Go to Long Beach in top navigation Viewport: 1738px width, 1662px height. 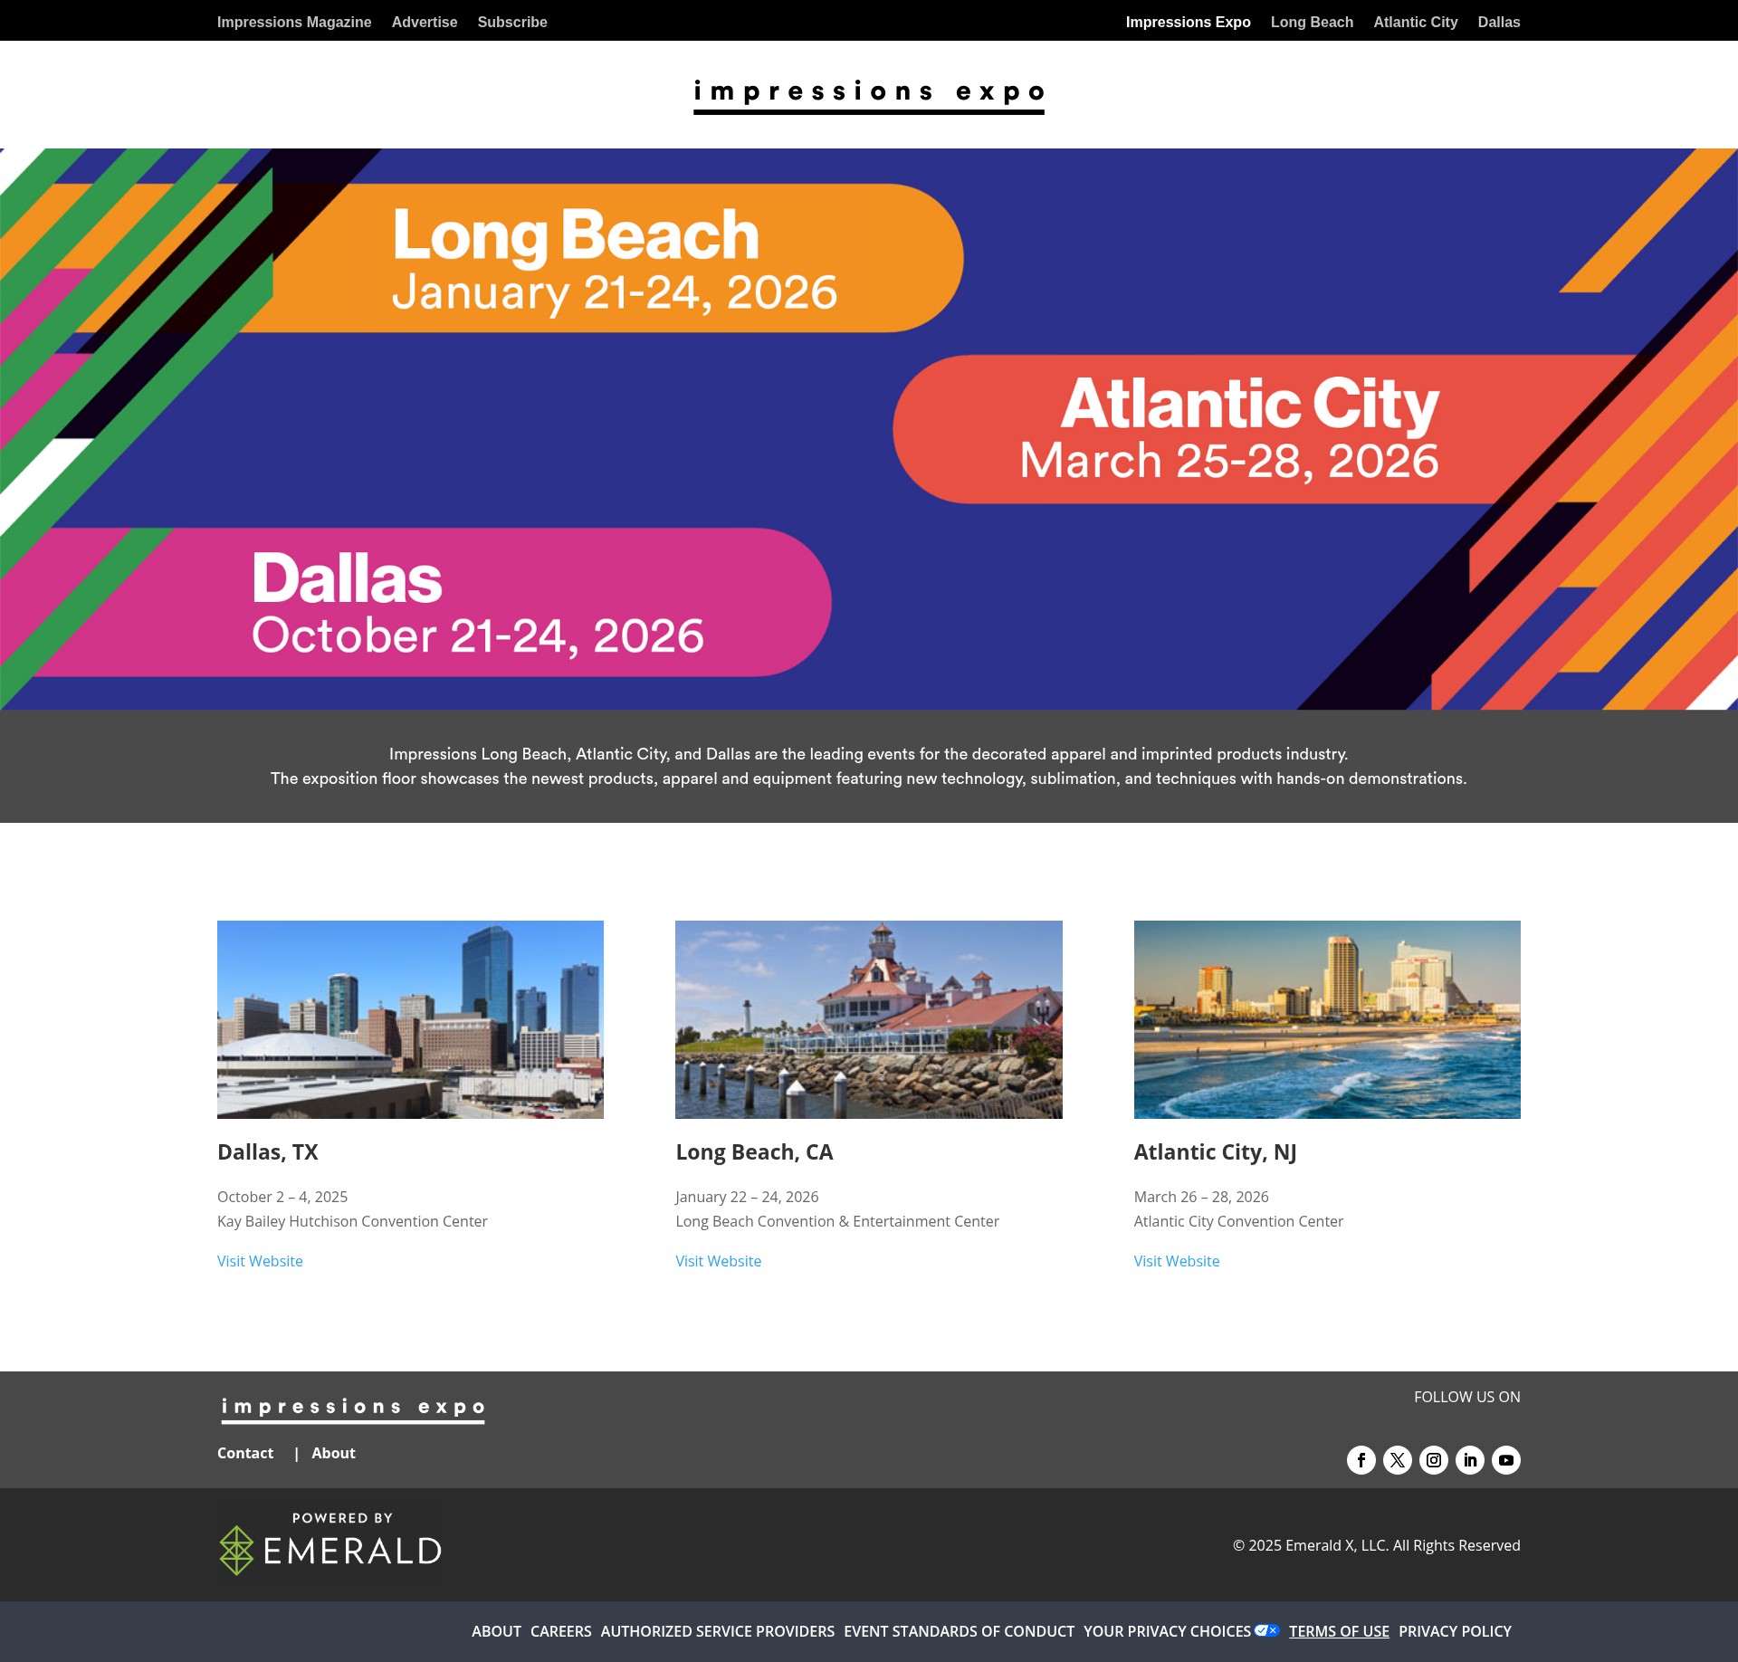tap(1312, 22)
